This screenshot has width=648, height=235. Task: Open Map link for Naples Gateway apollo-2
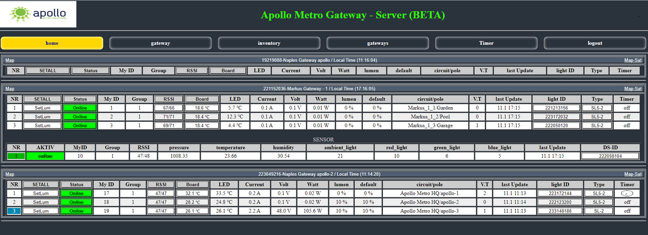click(10, 174)
